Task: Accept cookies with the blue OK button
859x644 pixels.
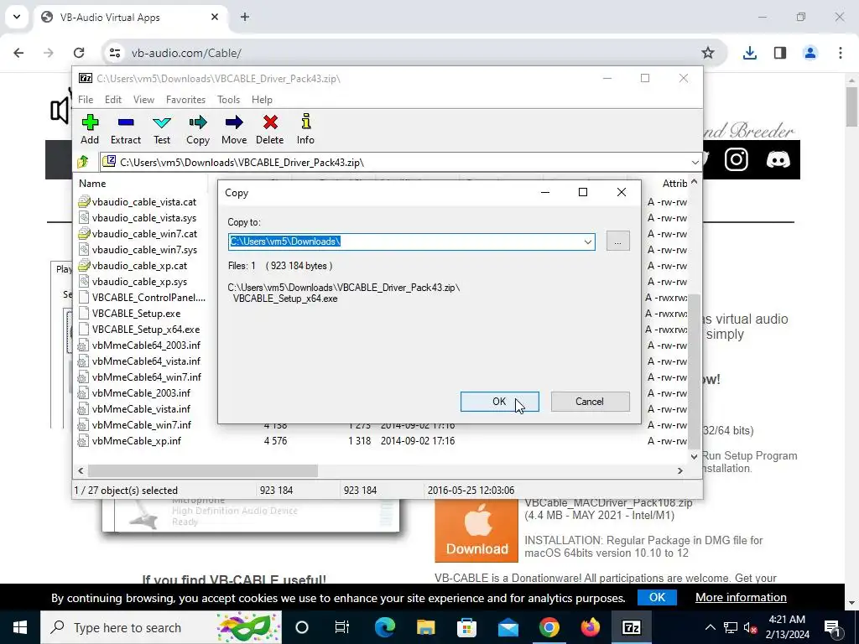Action: [x=657, y=597]
